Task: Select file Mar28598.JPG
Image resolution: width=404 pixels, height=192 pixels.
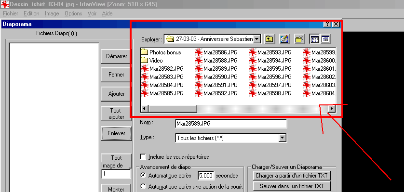Action: coord(270,93)
